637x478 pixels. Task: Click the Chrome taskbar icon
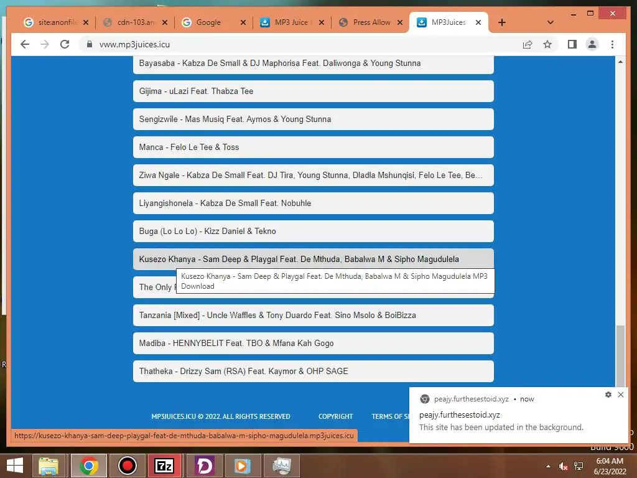(88, 466)
